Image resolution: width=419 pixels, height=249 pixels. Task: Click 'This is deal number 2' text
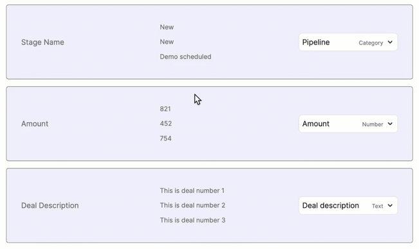[192, 205]
